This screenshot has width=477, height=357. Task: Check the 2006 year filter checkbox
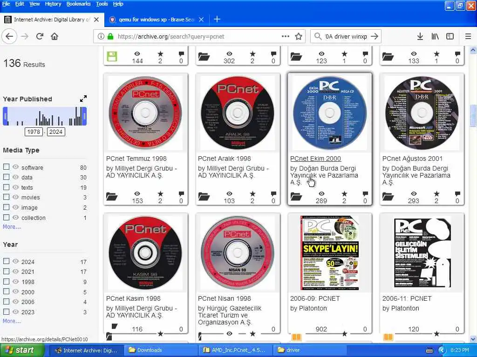click(6, 301)
